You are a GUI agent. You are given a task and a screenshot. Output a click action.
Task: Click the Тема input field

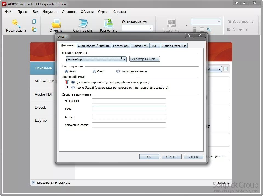coord(129,109)
